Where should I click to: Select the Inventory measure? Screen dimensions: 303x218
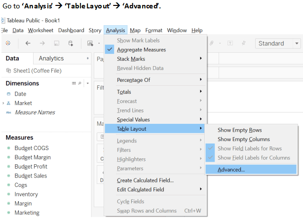[x=26, y=194]
